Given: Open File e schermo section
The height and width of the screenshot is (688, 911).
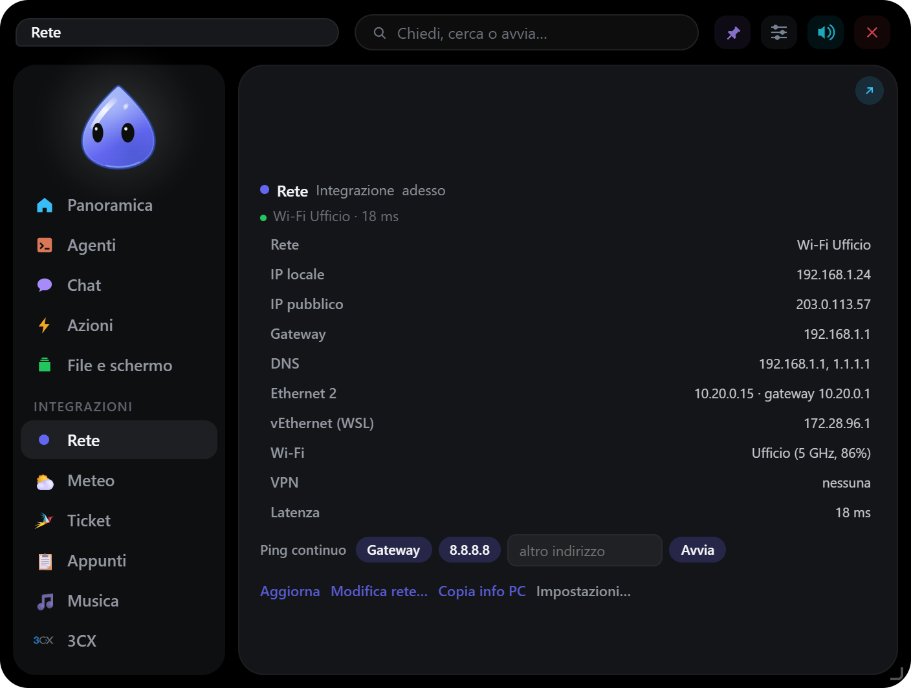Looking at the screenshot, I should 119,365.
